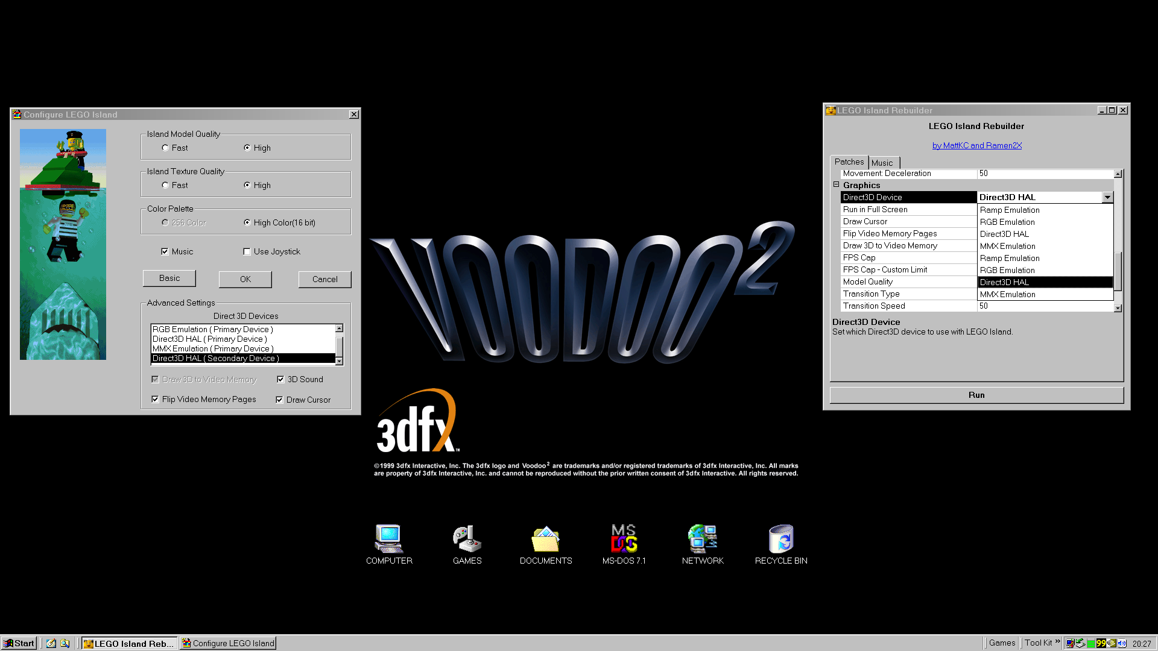The width and height of the screenshot is (1158, 651).
Task: Toggle Flip Video Memory Pages checkbox
Action: [204, 399]
